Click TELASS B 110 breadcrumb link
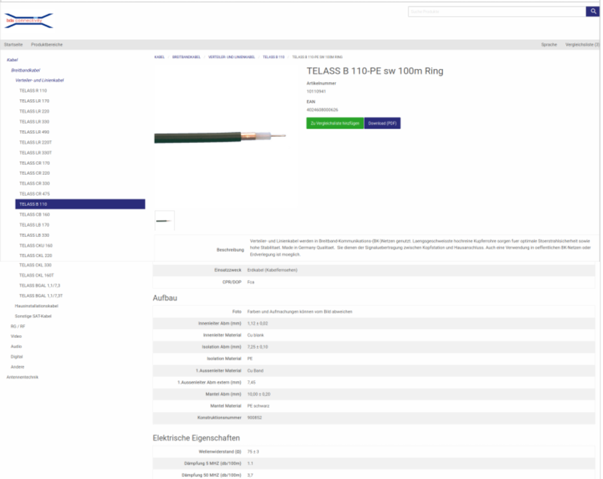The width and height of the screenshot is (603, 479). 274,57
